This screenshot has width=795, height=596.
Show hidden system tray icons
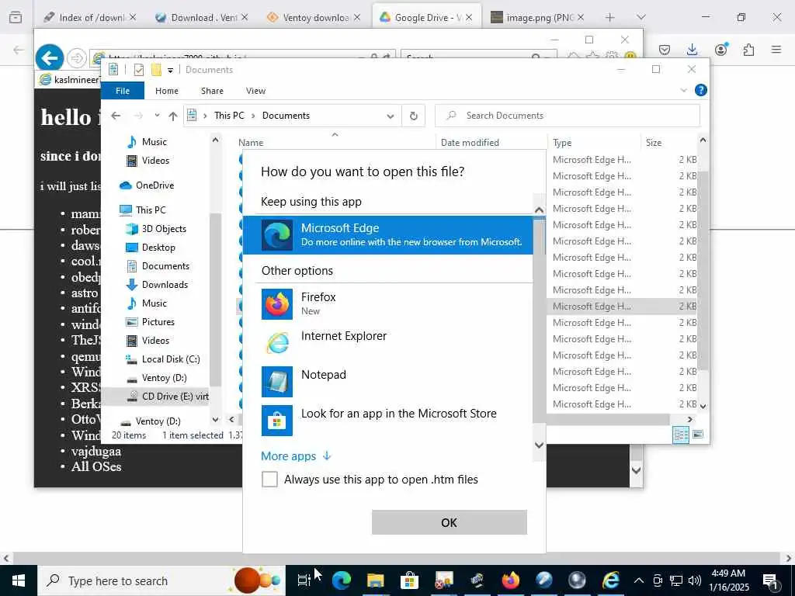pos(639,580)
